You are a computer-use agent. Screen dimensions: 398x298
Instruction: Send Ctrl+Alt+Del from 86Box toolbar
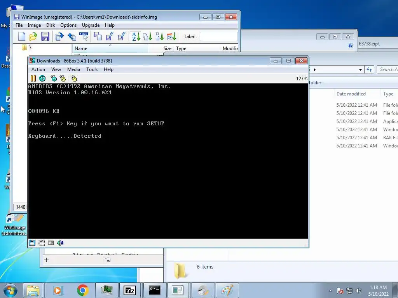point(54,78)
